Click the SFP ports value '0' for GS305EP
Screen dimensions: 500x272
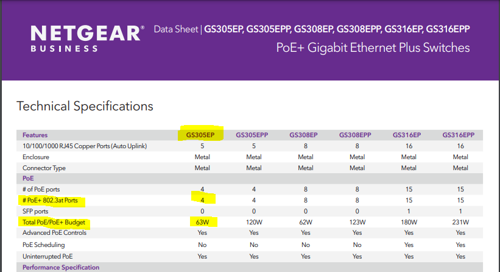click(x=202, y=212)
